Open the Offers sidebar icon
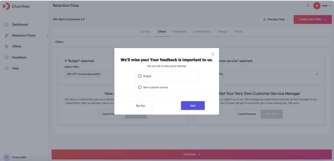 tap(7, 46)
